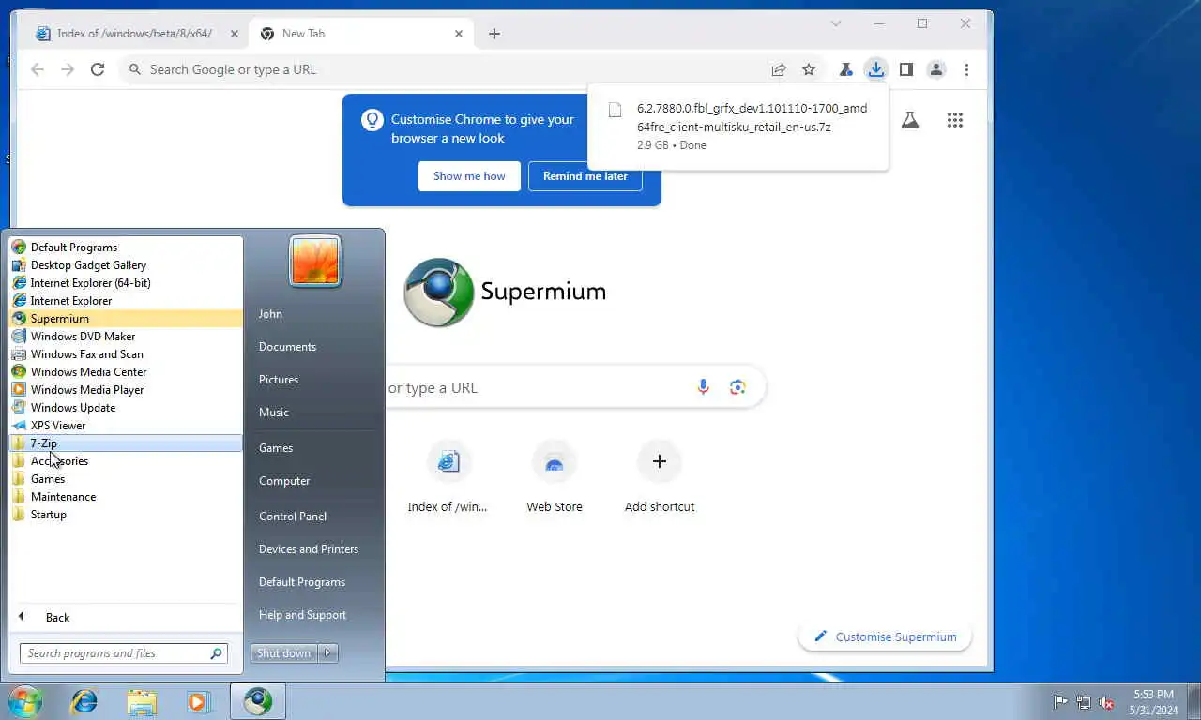Open Help and Support
The height and width of the screenshot is (720, 1201).
pos(302,615)
